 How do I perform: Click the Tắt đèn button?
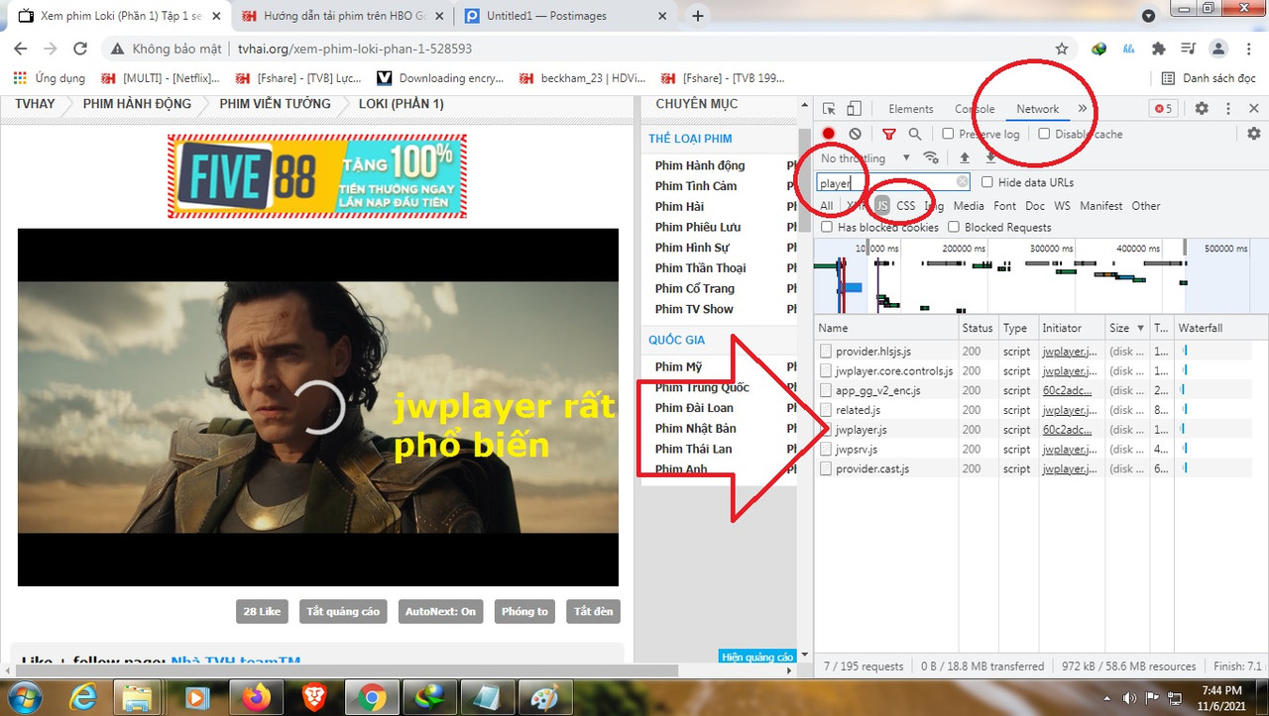coord(593,611)
